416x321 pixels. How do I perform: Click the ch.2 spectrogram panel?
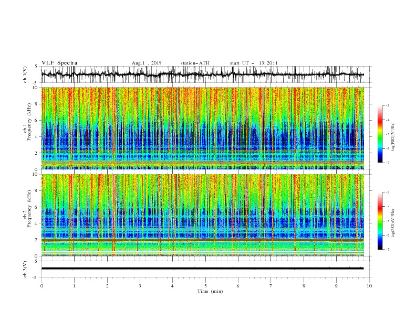(203, 215)
